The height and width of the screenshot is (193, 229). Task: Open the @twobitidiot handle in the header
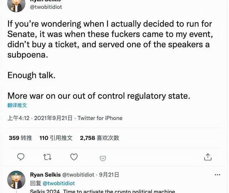click(x=45, y=7)
